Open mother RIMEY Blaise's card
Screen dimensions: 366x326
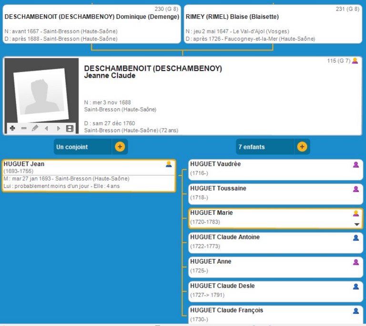[273, 24]
